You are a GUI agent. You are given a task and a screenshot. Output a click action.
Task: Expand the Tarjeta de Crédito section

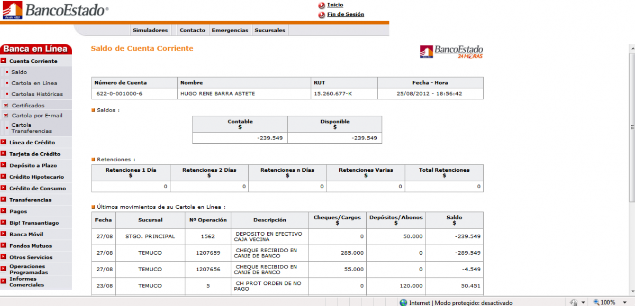[x=4, y=154]
